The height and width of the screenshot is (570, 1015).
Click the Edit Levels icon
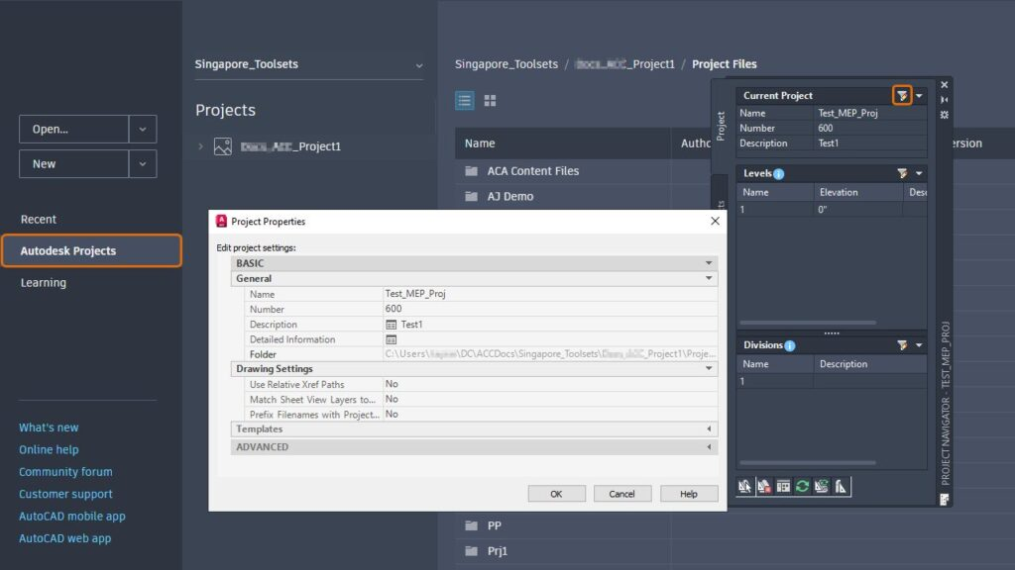[902, 173]
